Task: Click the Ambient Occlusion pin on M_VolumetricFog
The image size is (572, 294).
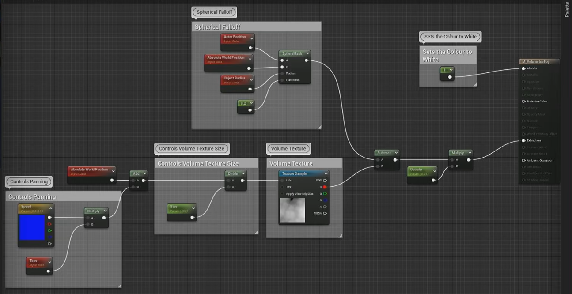Action: [x=523, y=160]
